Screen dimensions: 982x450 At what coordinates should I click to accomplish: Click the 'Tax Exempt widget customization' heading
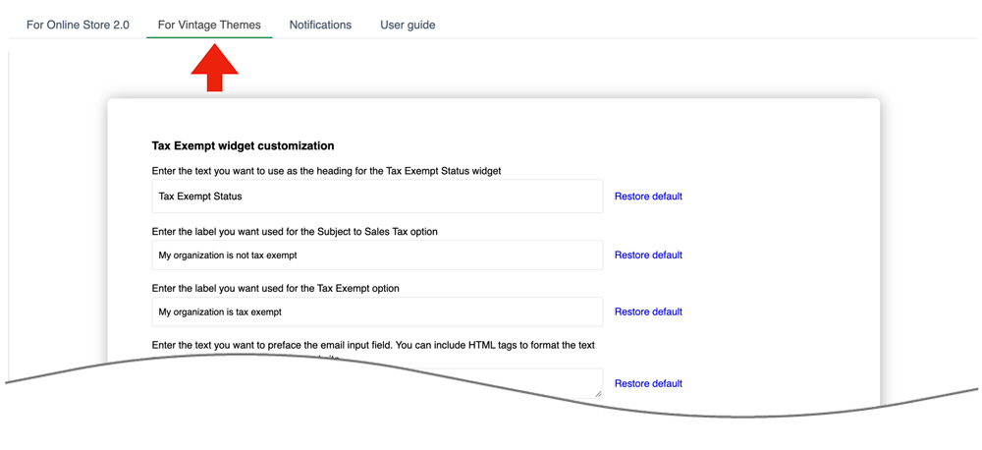click(243, 146)
